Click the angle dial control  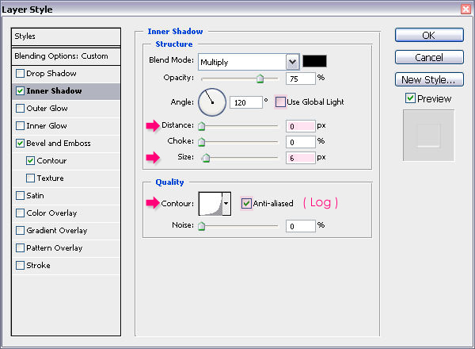click(211, 102)
